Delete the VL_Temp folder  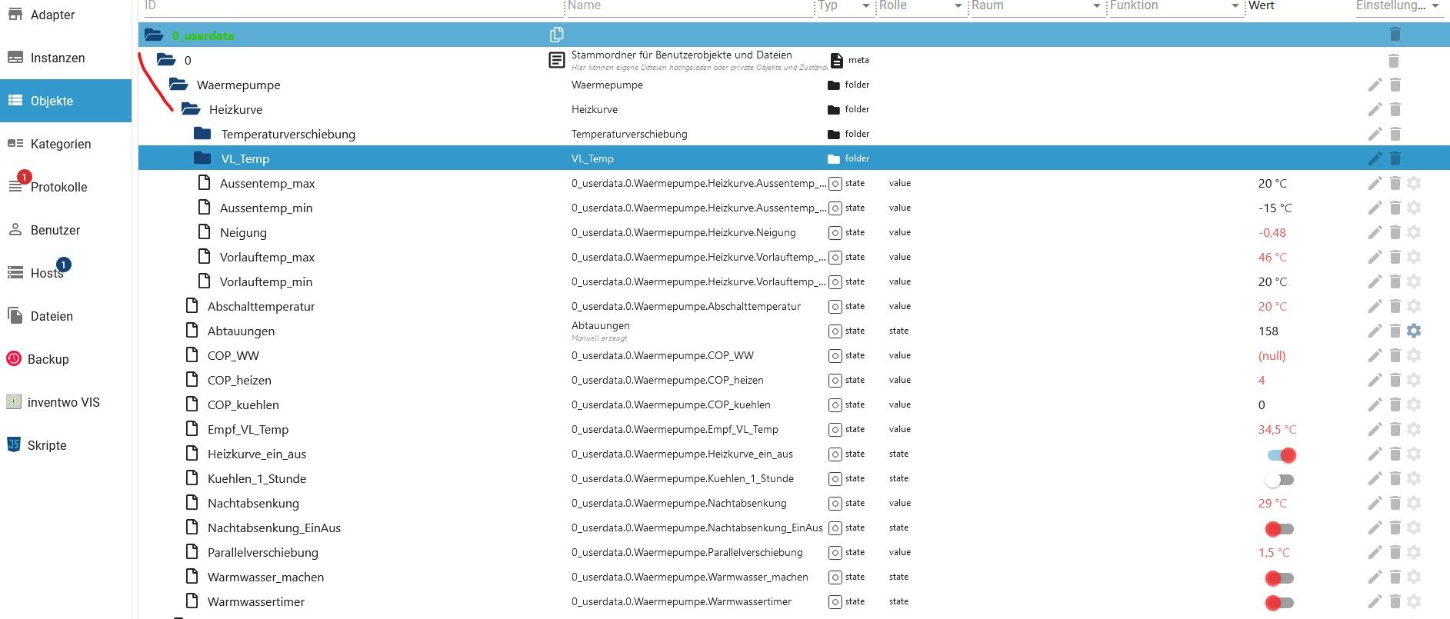1395,158
